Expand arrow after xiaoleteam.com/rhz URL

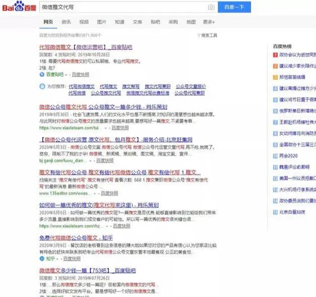[x=107, y=227]
